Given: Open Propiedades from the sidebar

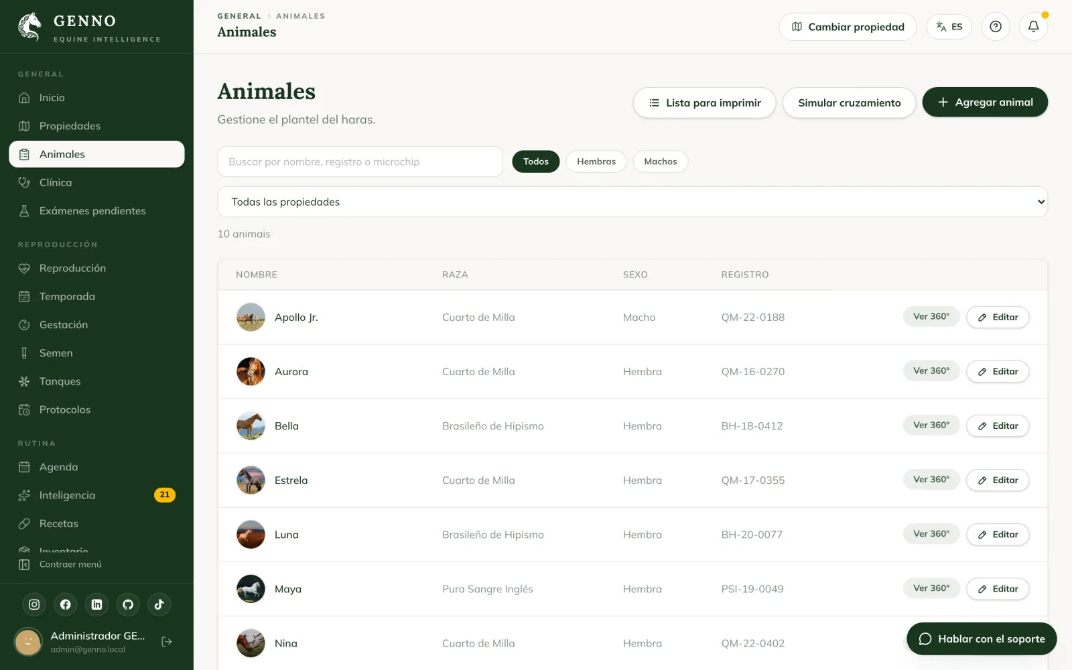Looking at the screenshot, I should coord(96,126).
